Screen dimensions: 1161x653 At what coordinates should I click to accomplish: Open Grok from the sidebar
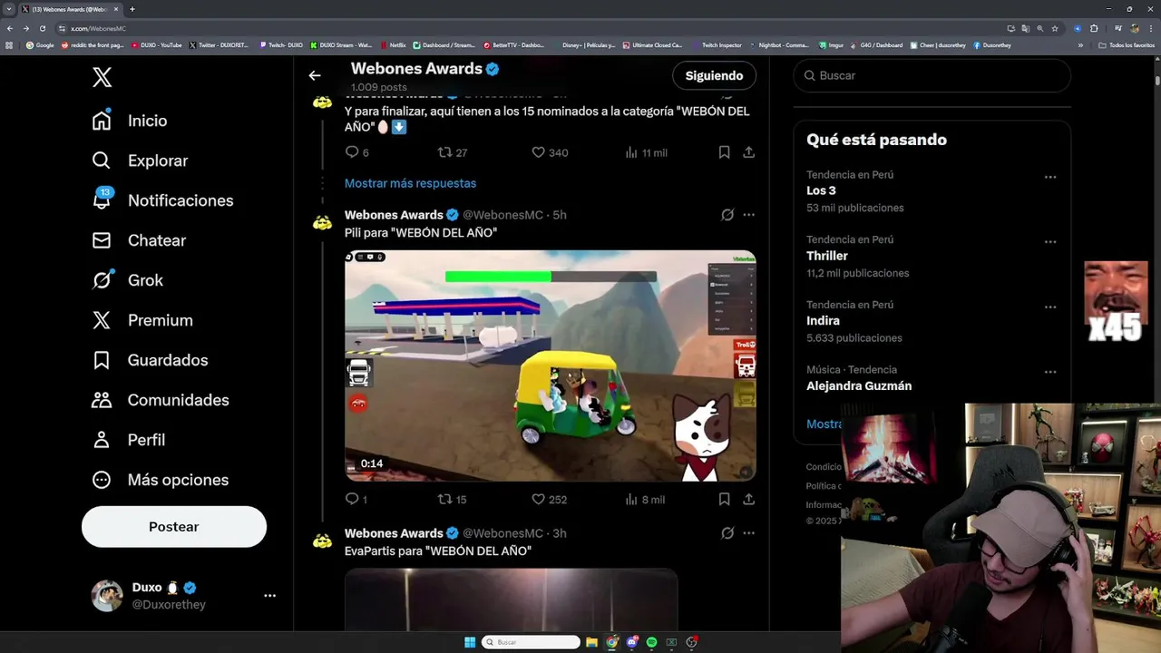[127, 280]
